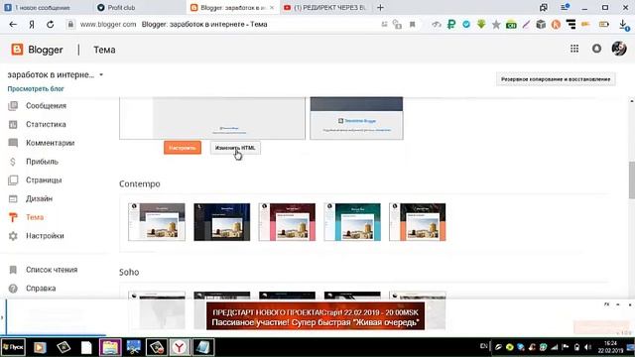Open Справка in sidebar
The image size is (635, 357).
pyautogui.click(x=41, y=289)
